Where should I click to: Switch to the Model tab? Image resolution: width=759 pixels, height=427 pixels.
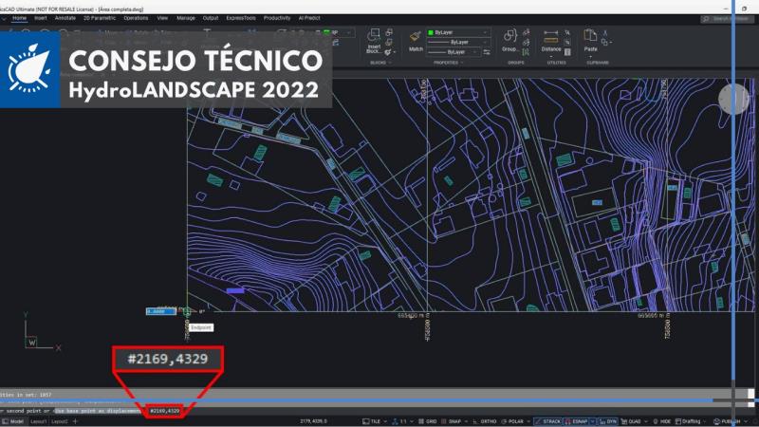[13, 421]
